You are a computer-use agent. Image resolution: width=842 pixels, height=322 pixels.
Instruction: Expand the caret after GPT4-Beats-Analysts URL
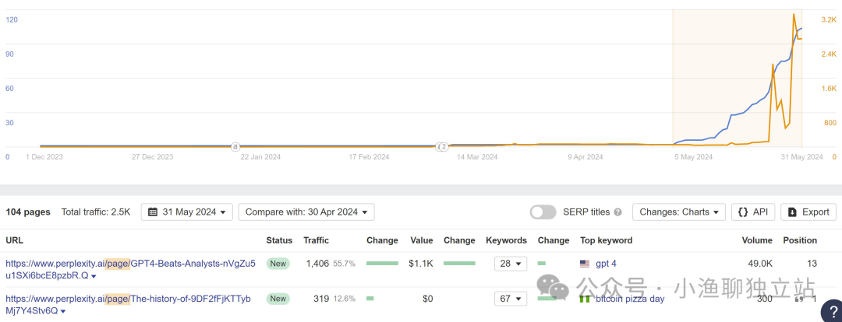pyautogui.click(x=94, y=276)
